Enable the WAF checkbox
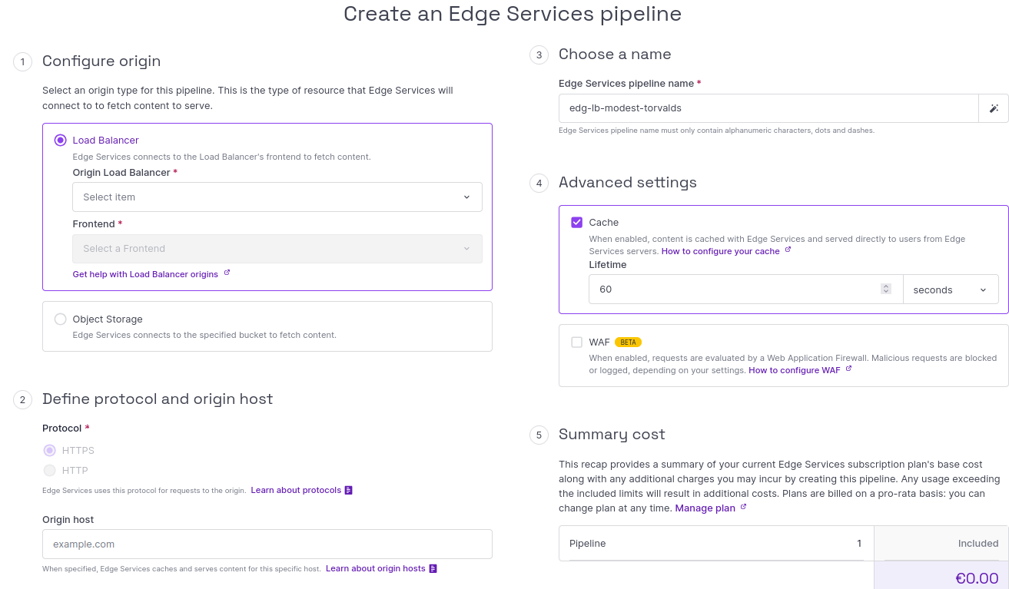 click(x=576, y=342)
